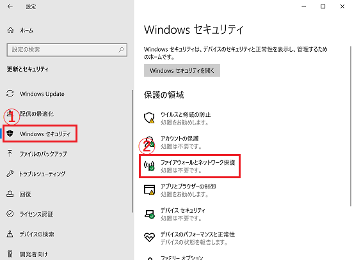Click the ライセンス認証 checkmark circle icon
352x260 pixels.
pos(10,213)
